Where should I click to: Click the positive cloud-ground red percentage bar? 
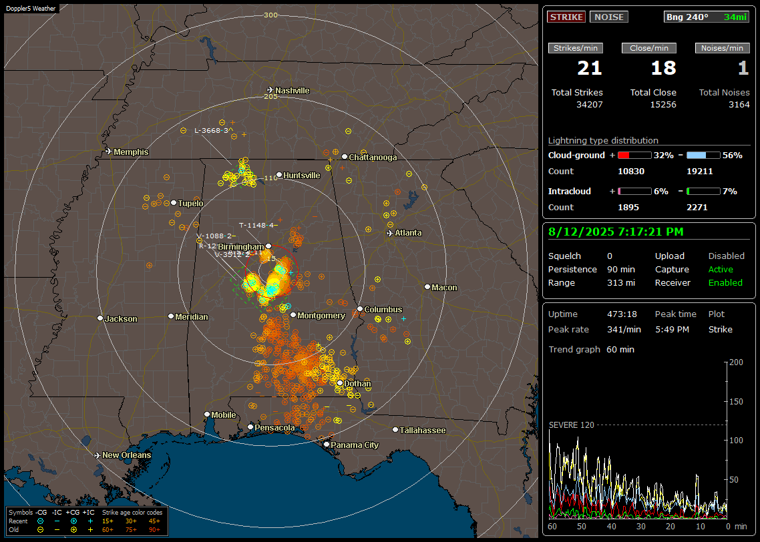click(634, 156)
